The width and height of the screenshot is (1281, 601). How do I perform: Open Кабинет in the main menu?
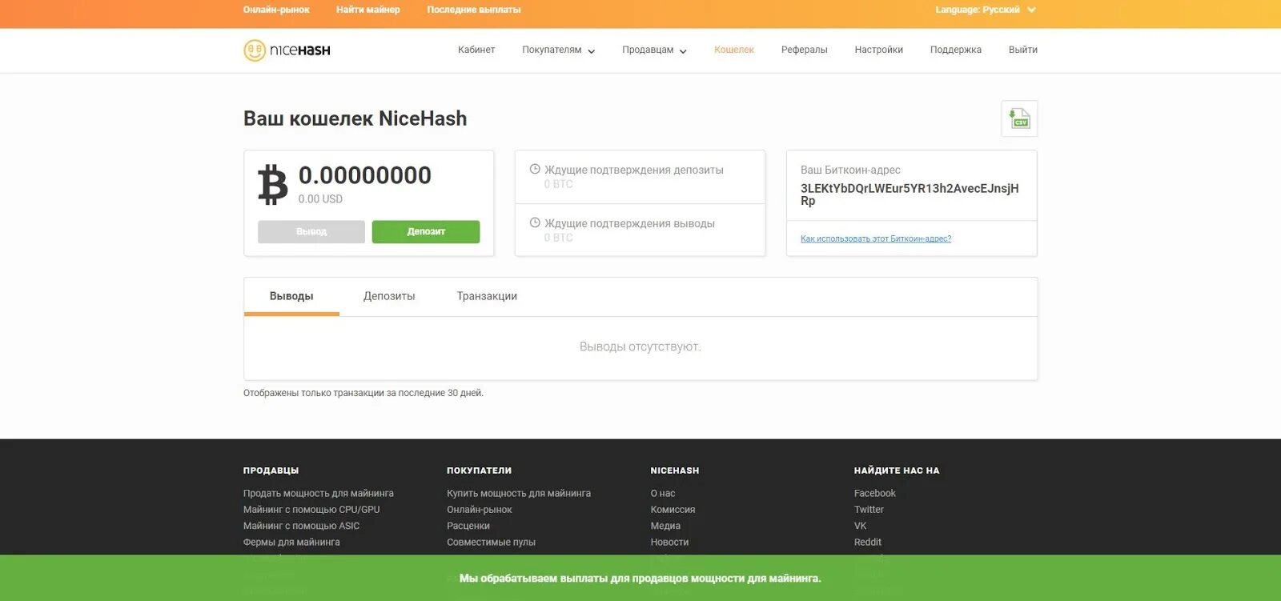[x=476, y=50]
